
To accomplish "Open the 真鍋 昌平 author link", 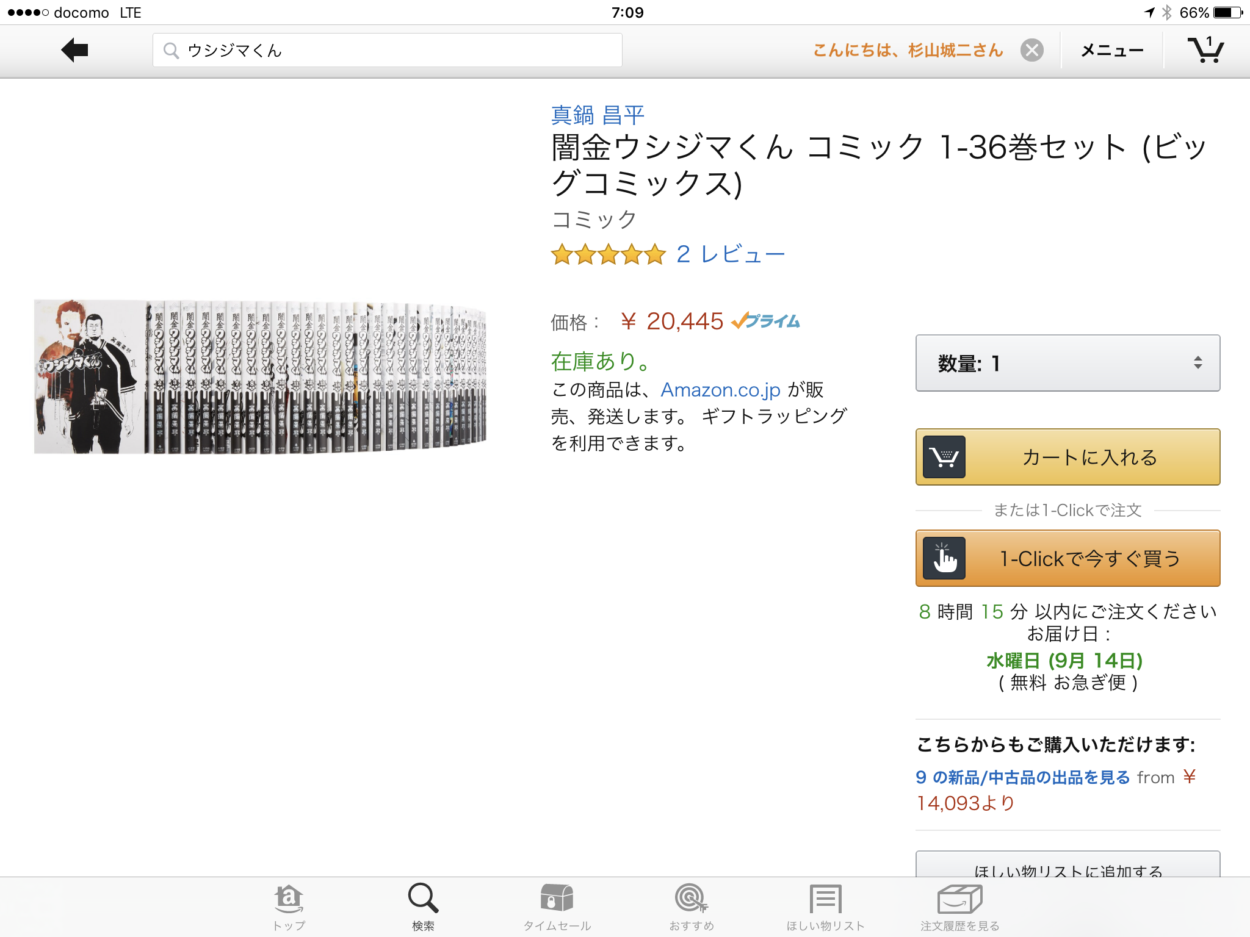I will pyautogui.click(x=598, y=115).
